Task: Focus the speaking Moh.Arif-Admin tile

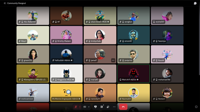Action: [x=133, y=73]
